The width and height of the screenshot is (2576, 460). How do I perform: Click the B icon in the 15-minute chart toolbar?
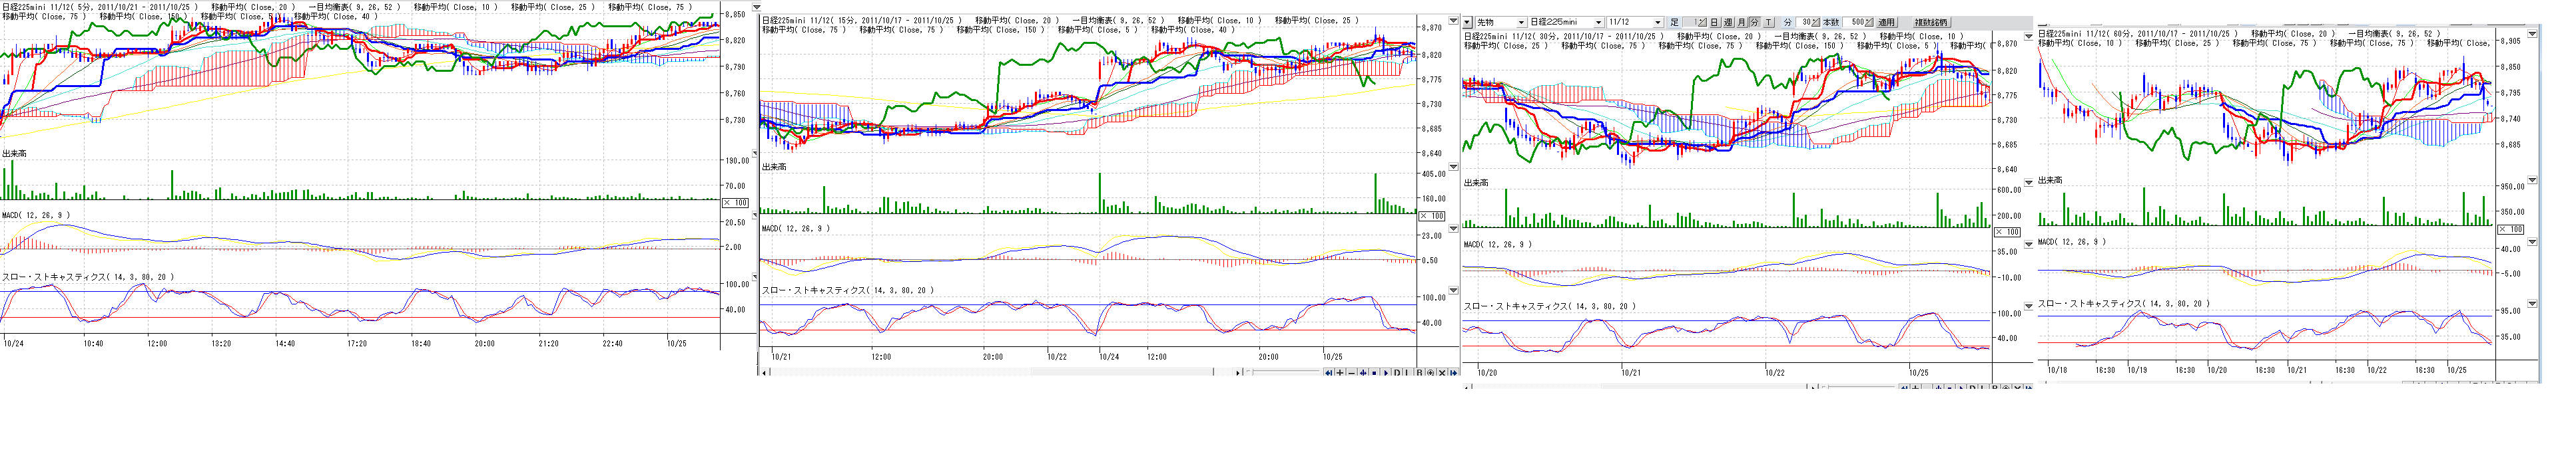(1419, 373)
